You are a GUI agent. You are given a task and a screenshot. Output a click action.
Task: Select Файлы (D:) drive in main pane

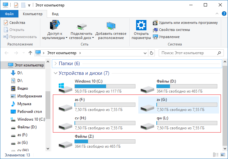179,86
